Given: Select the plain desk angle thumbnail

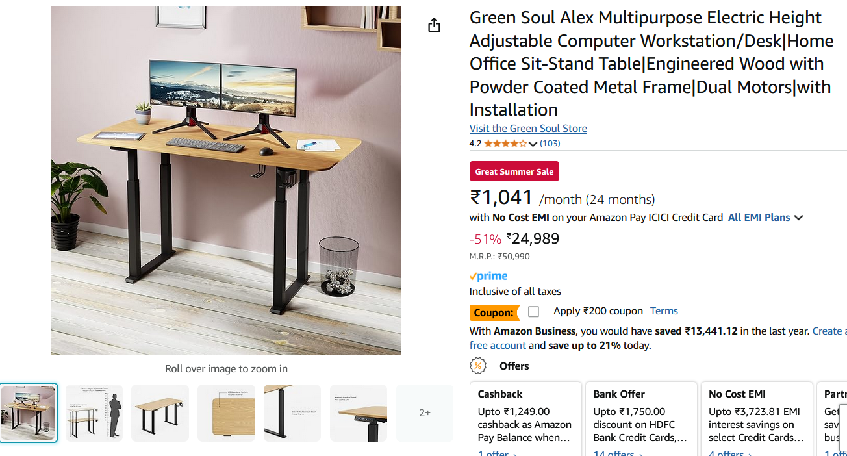Looking at the screenshot, I should (160, 413).
